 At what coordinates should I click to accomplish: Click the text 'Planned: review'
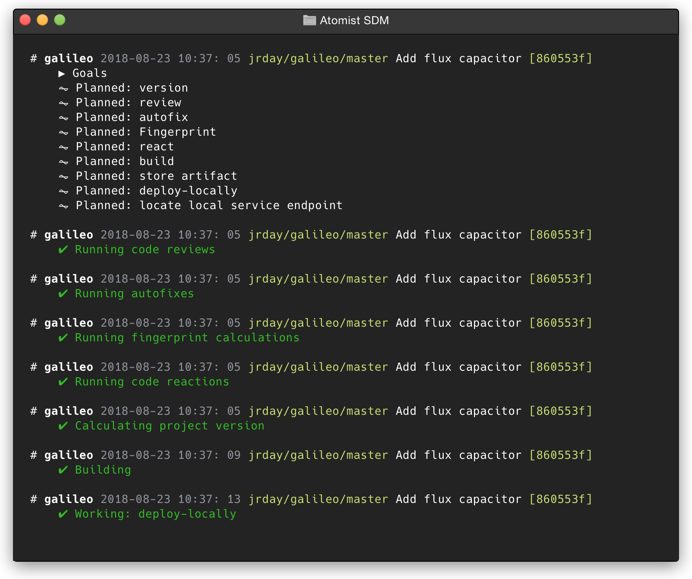128,102
